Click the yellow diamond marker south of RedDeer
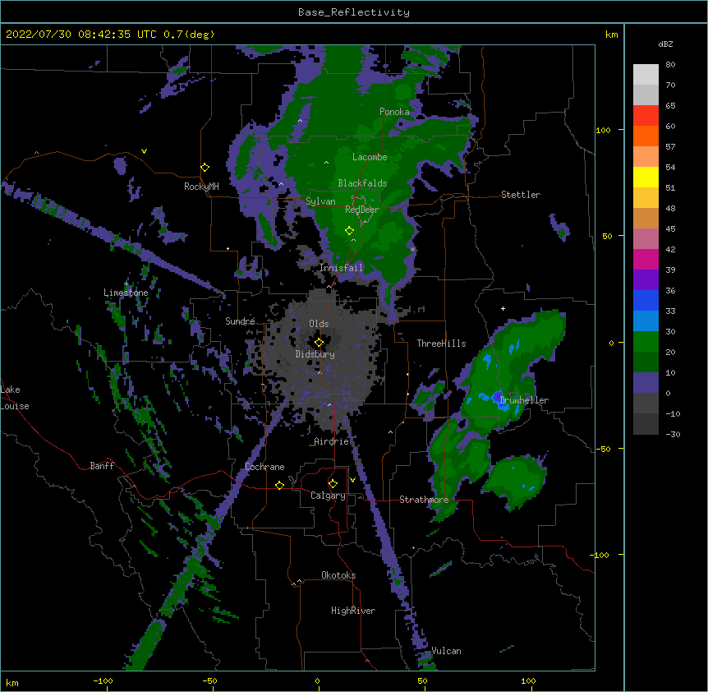The width and height of the screenshot is (708, 692). click(349, 231)
